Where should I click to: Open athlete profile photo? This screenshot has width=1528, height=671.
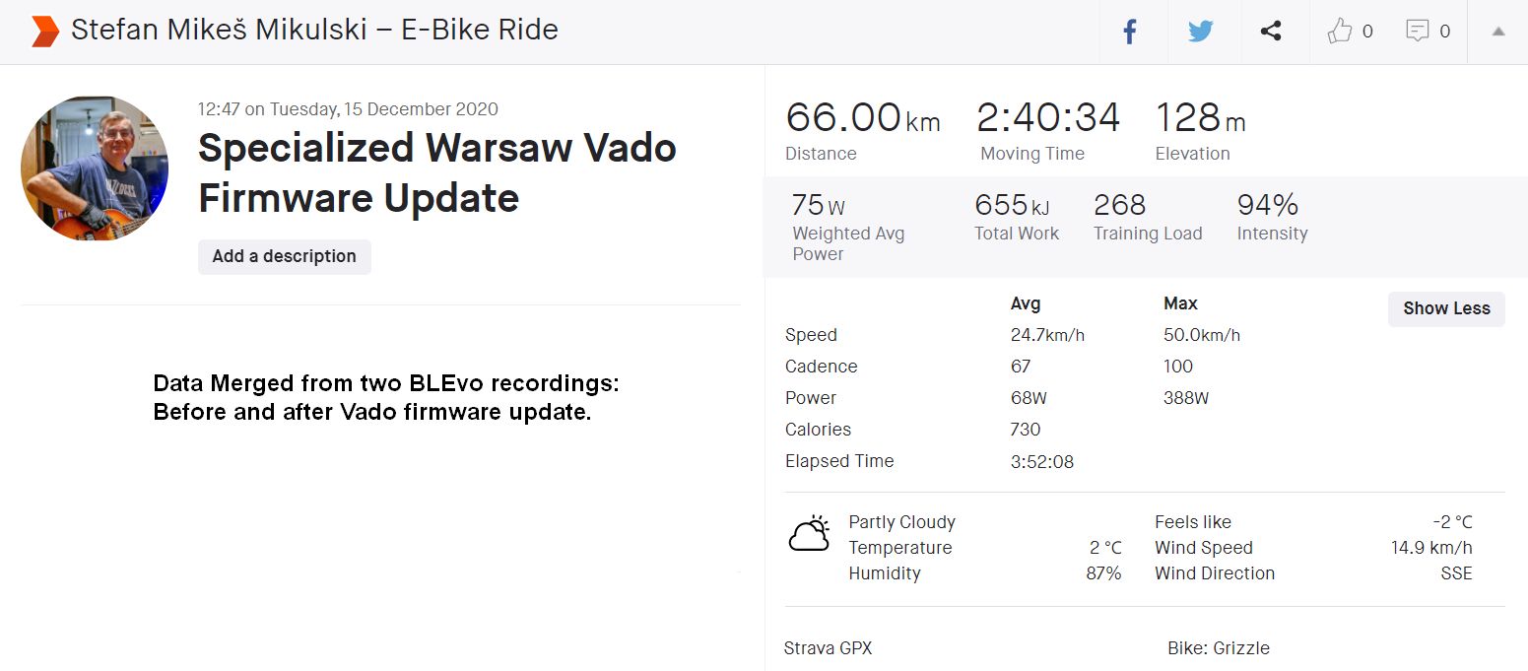(x=95, y=168)
